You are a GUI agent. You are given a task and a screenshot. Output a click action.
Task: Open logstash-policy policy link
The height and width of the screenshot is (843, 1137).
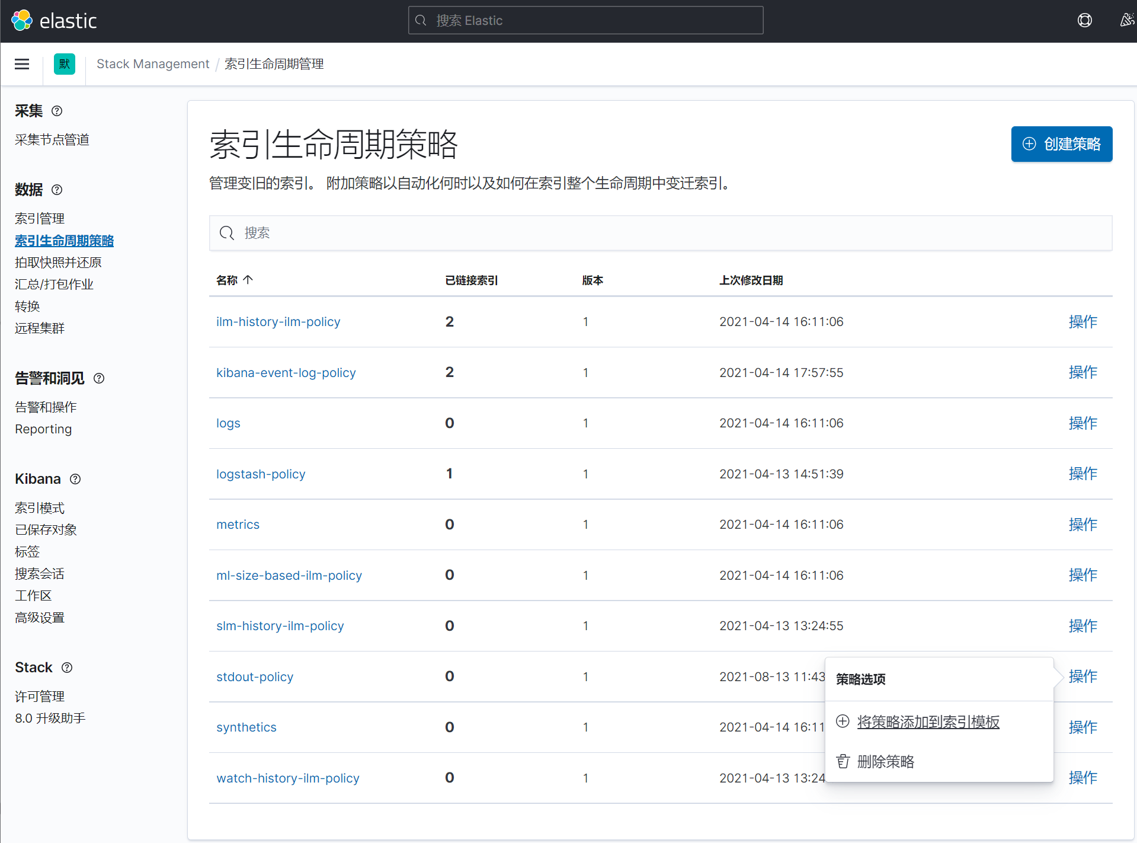261,474
